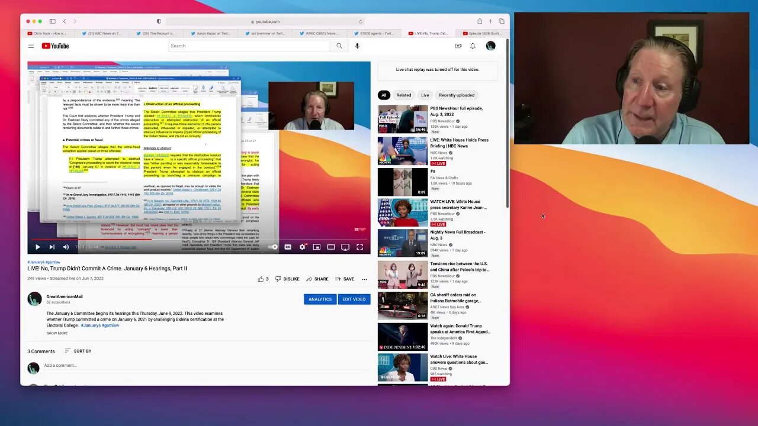Switch to the ABC News on Twitter tab
The image size is (758, 426).
[103, 33]
